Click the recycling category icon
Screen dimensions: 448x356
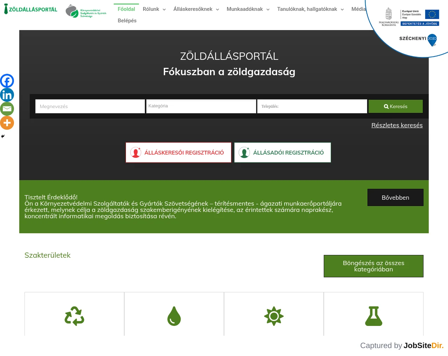75,316
